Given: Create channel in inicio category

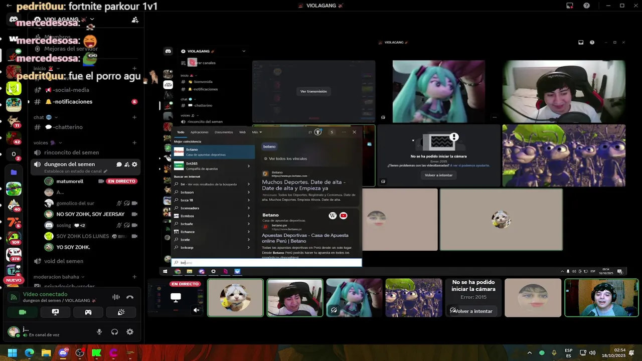Looking at the screenshot, I should pos(134,68).
